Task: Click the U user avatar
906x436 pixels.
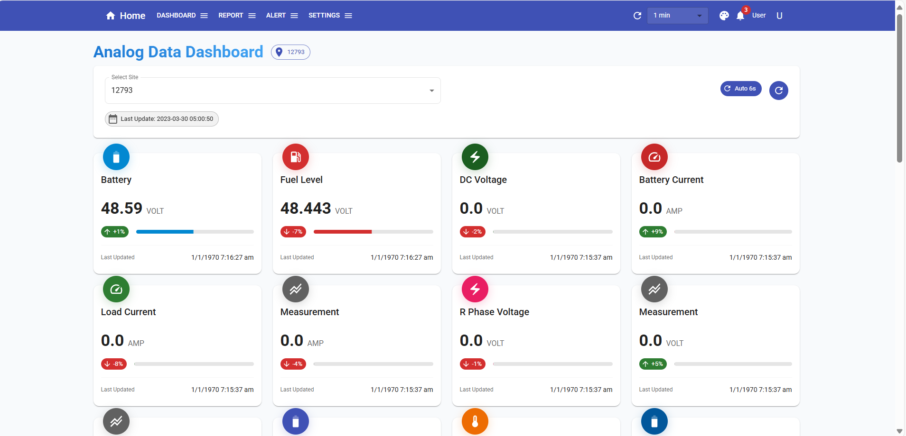Action: click(x=779, y=16)
